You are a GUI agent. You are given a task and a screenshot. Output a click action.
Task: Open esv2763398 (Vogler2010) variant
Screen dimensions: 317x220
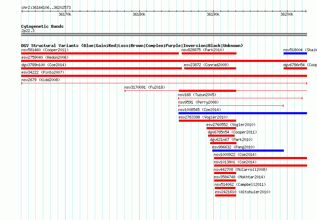coord(203,117)
